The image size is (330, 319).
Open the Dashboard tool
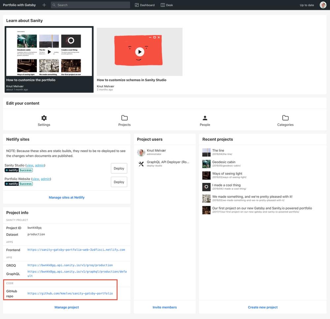click(x=145, y=5)
